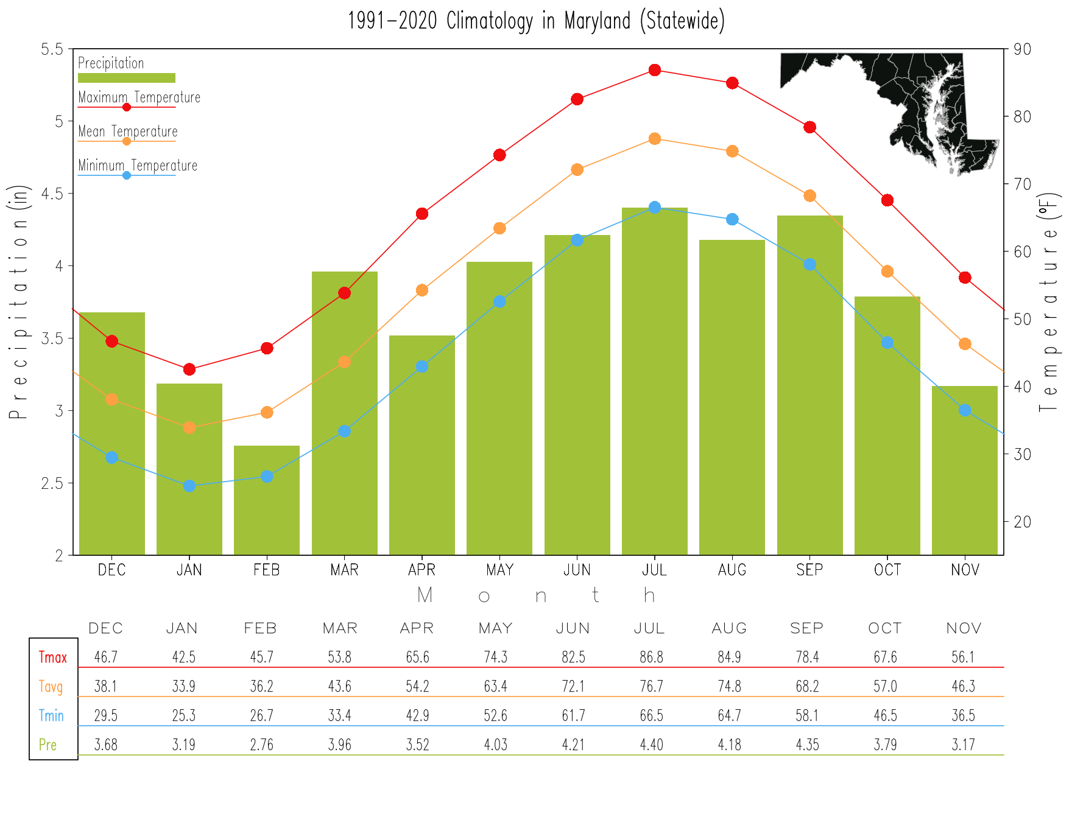Click the 'JUL' column header in the table
1072x828 pixels.
pyautogui.click(x=649, y=628)
